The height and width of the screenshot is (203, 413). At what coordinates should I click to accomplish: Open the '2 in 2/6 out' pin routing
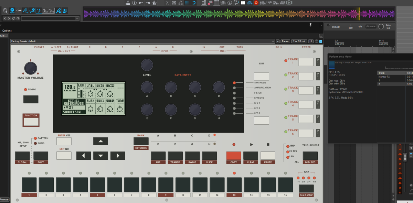point(299,41)
